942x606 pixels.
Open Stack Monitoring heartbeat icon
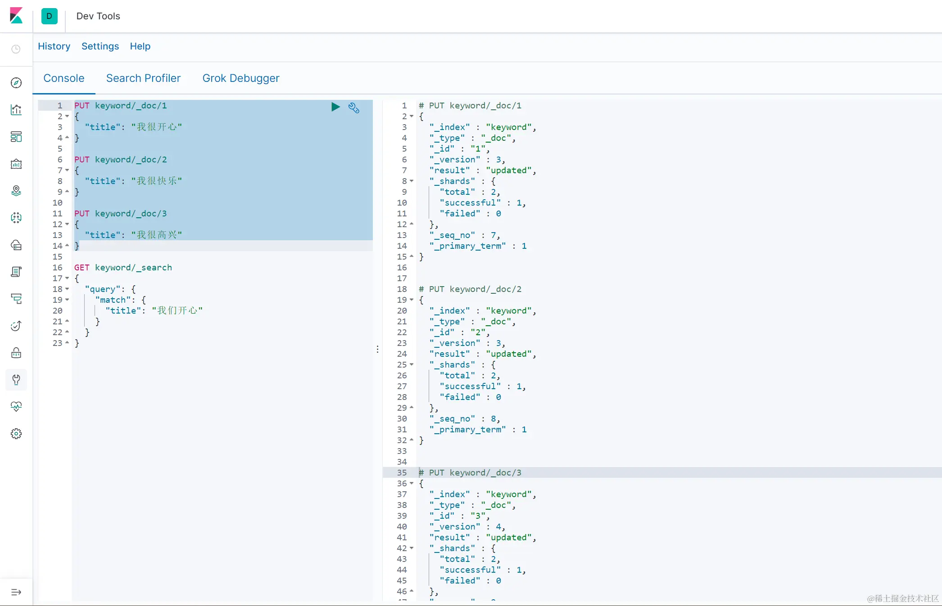pyautogui.click(x=16, y=407)
